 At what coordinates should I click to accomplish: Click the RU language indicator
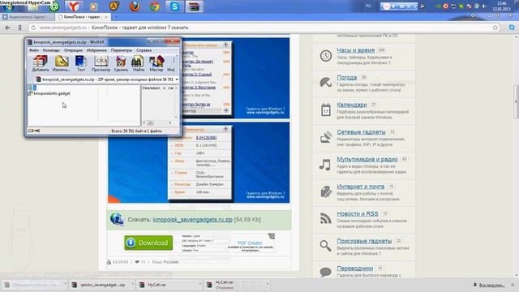368,6
